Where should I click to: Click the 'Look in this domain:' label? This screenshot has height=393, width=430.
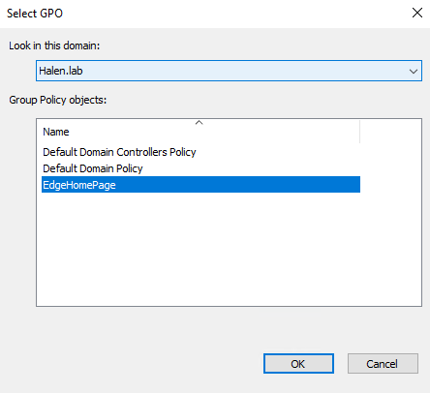(x=54, y=45)
